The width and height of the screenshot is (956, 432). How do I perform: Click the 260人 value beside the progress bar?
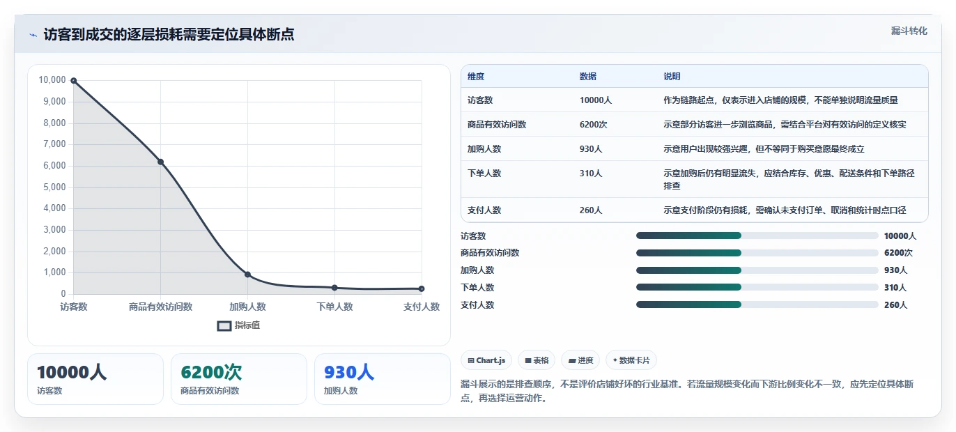[895, 304]
